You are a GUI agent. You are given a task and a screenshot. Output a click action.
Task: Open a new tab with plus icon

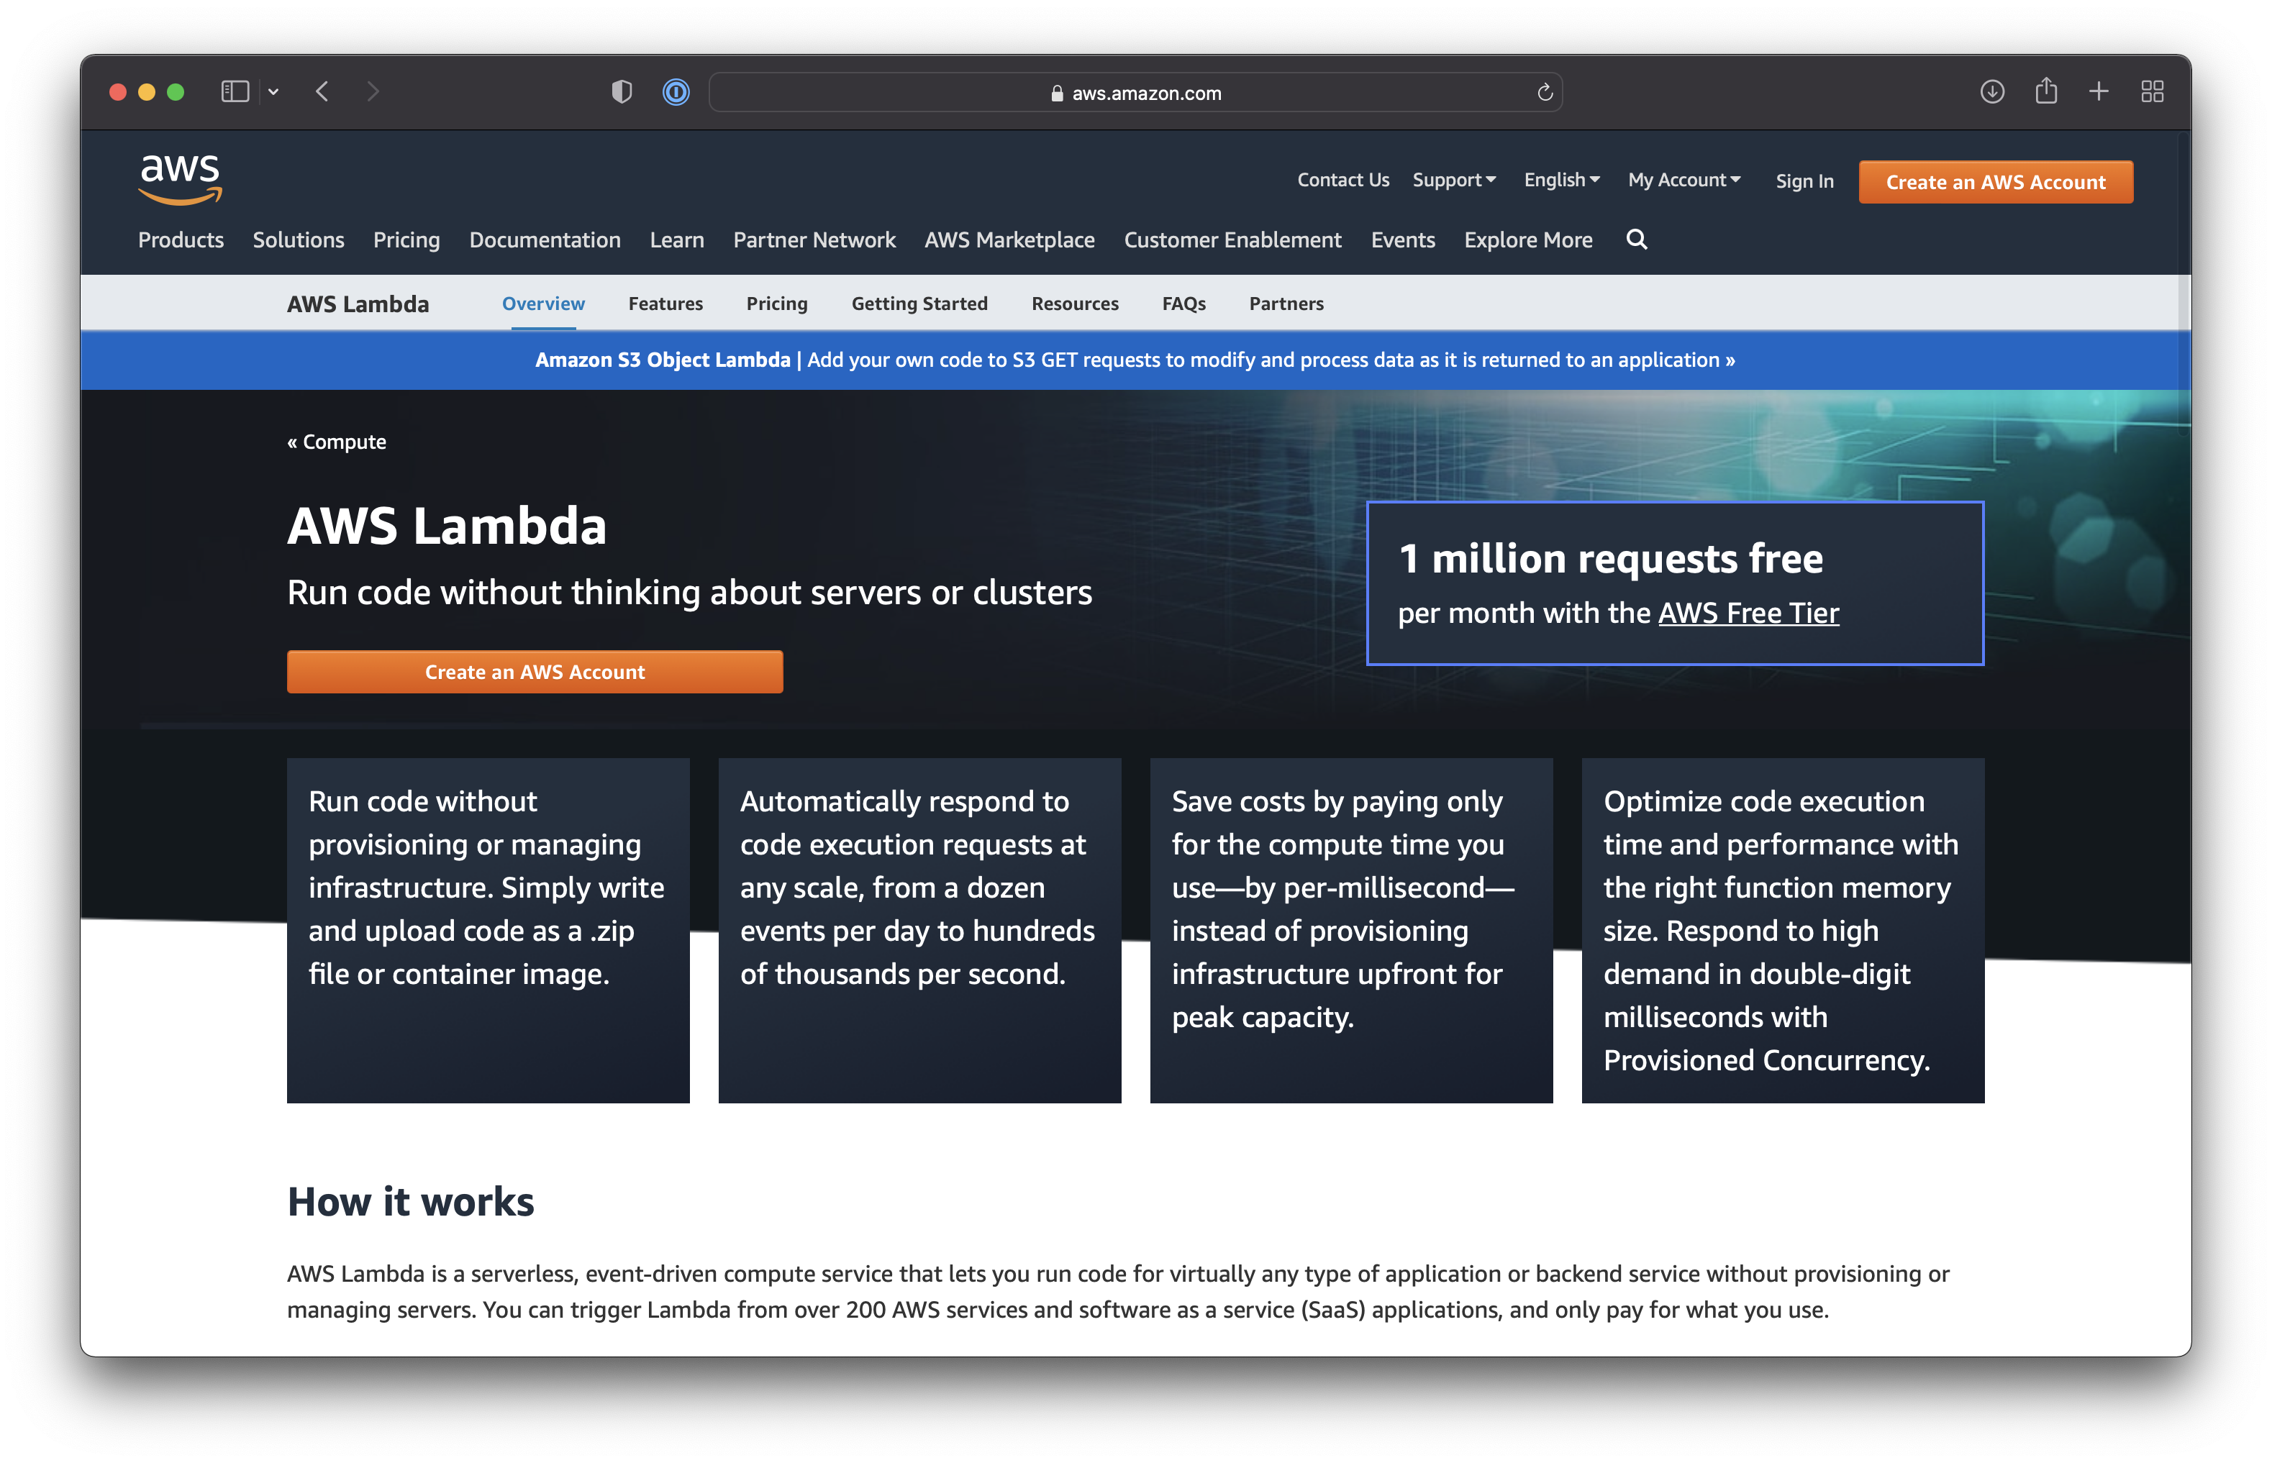2099,92
